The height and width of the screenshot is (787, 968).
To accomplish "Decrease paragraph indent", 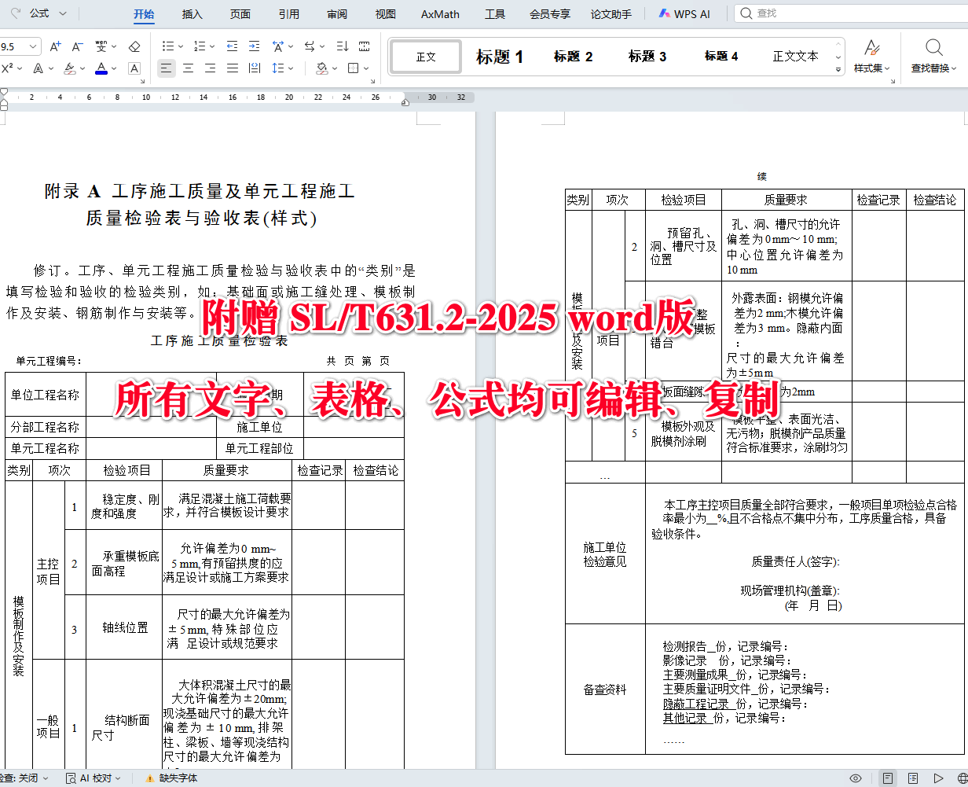I will [x=233, y=47].
